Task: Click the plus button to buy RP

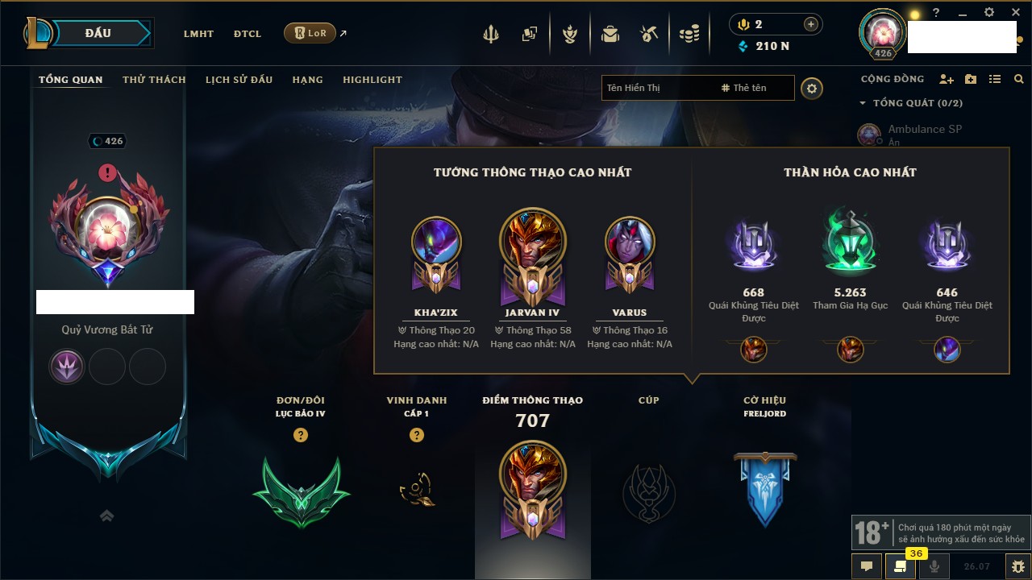Action: [x=811, y=24]
